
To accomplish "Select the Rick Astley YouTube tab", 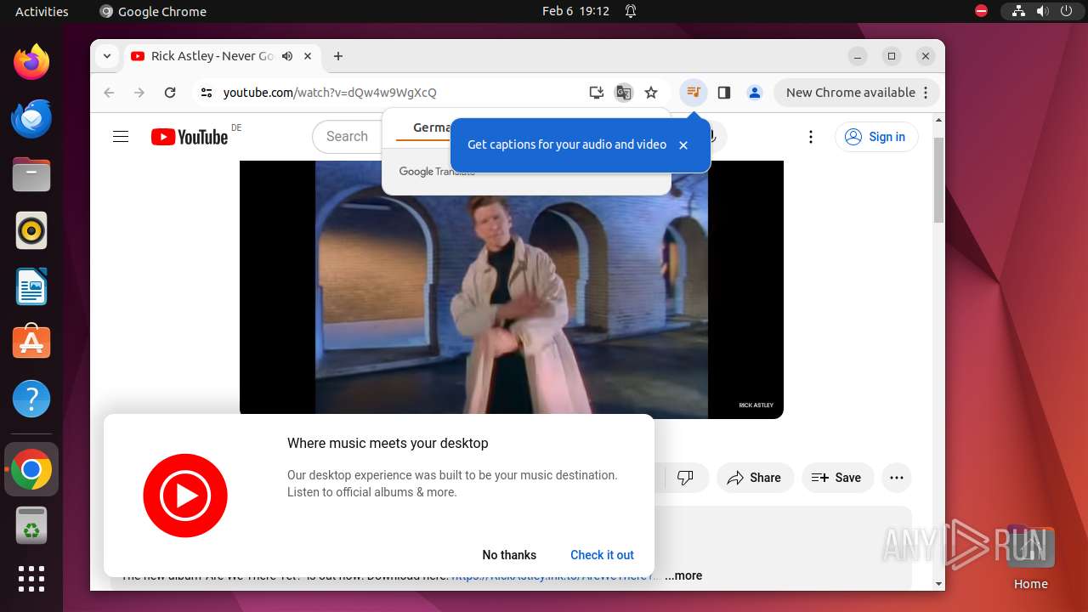I will coord(212,56).
